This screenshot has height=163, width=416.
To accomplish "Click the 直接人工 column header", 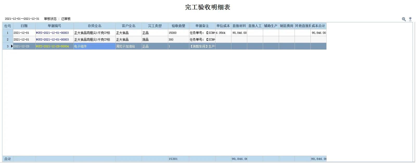I will click(x=255, y=26).
